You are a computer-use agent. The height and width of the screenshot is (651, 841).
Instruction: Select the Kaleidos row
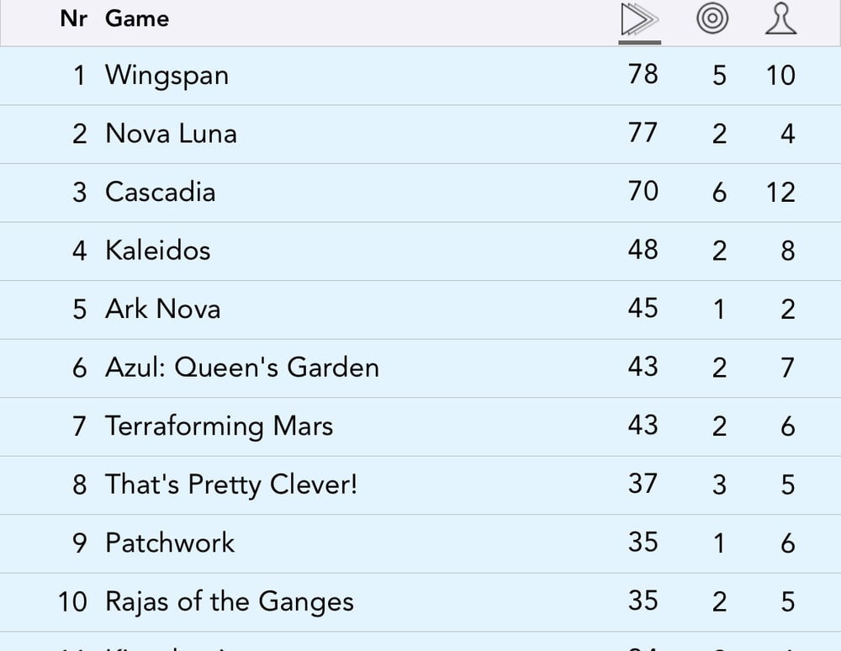(x=157, y=251)
